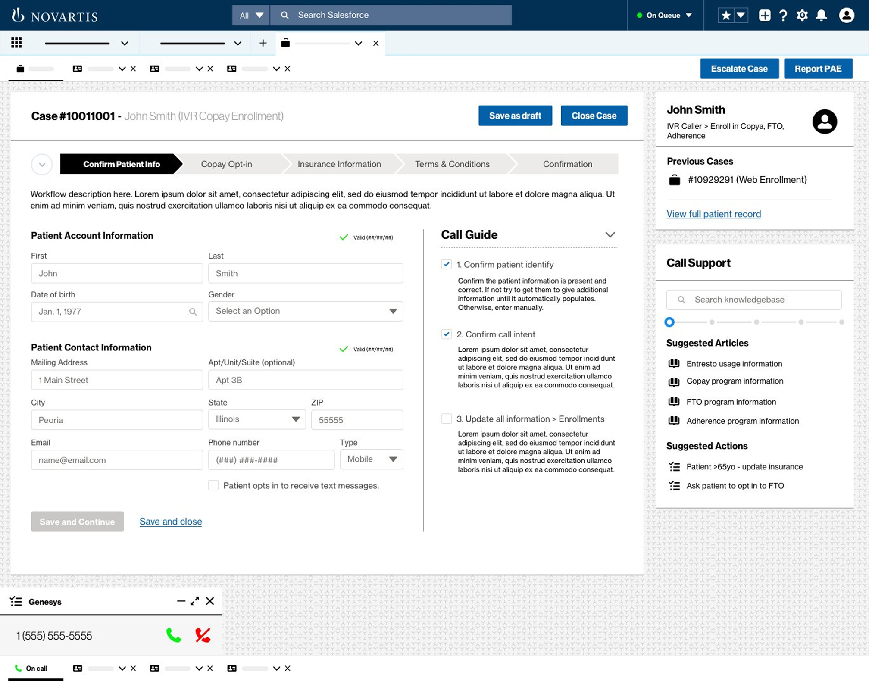Click Save as draft
This screenshot has height=681, width=869.
(x=515, y=116)
